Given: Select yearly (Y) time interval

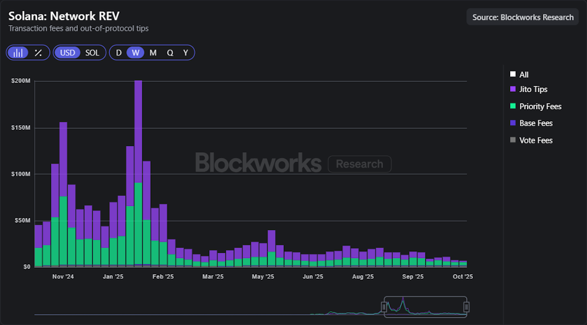Looking at the screenshot, I should click(185, 53).
